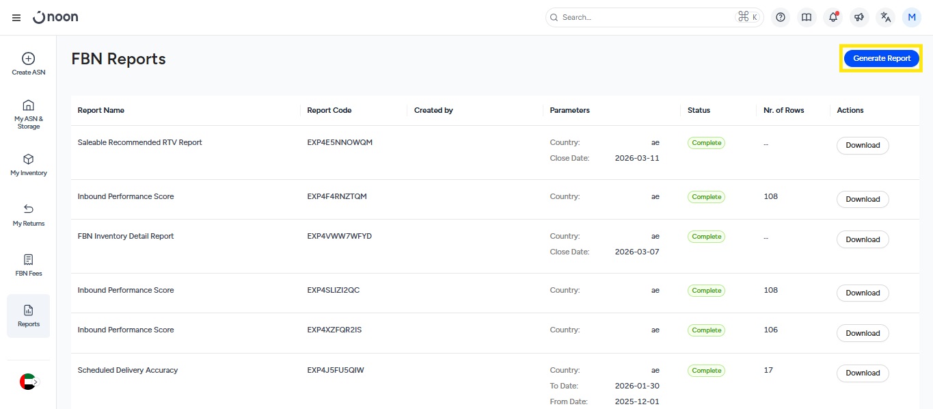Image resolution: width=933 pixels, height=409 pixels.
Task: Select Reports in the sidebar
Action: coord(29,316)
